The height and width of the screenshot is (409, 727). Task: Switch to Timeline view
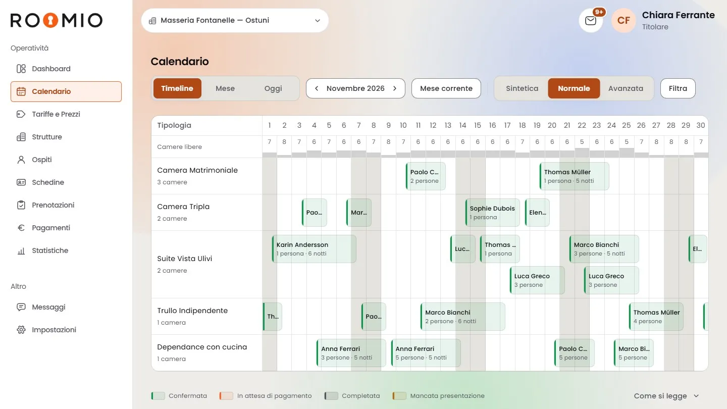click(177, 88)
